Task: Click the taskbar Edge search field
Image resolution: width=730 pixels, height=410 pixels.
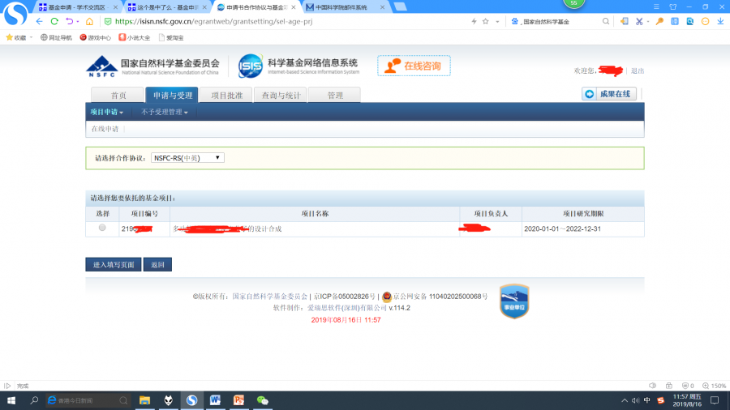Action: point(87,400)
